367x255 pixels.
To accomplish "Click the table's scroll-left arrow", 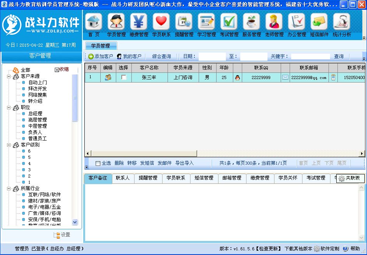I will (x=87, y=154).
